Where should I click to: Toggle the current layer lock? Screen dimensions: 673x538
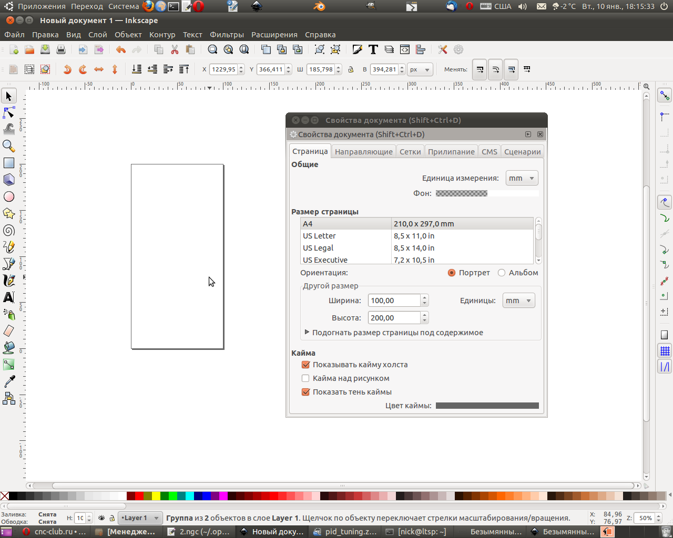click(111, 518)
